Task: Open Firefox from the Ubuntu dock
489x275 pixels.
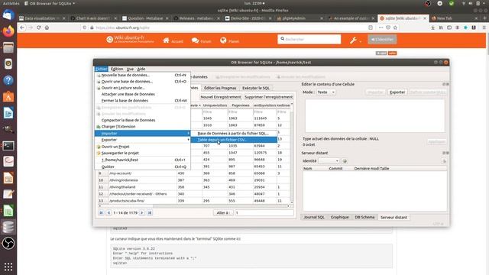Action: (x=8, y=31)
